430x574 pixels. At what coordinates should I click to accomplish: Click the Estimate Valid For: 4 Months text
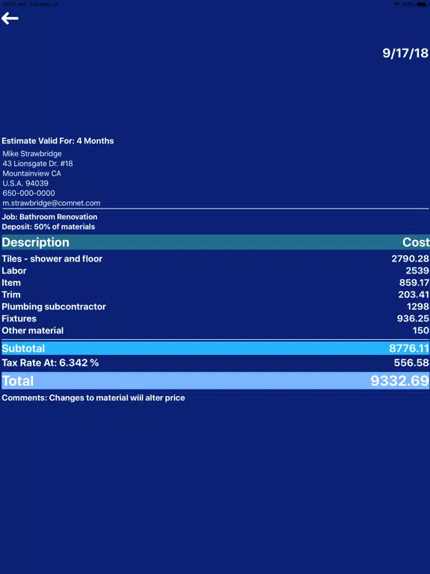coord(57,141)
